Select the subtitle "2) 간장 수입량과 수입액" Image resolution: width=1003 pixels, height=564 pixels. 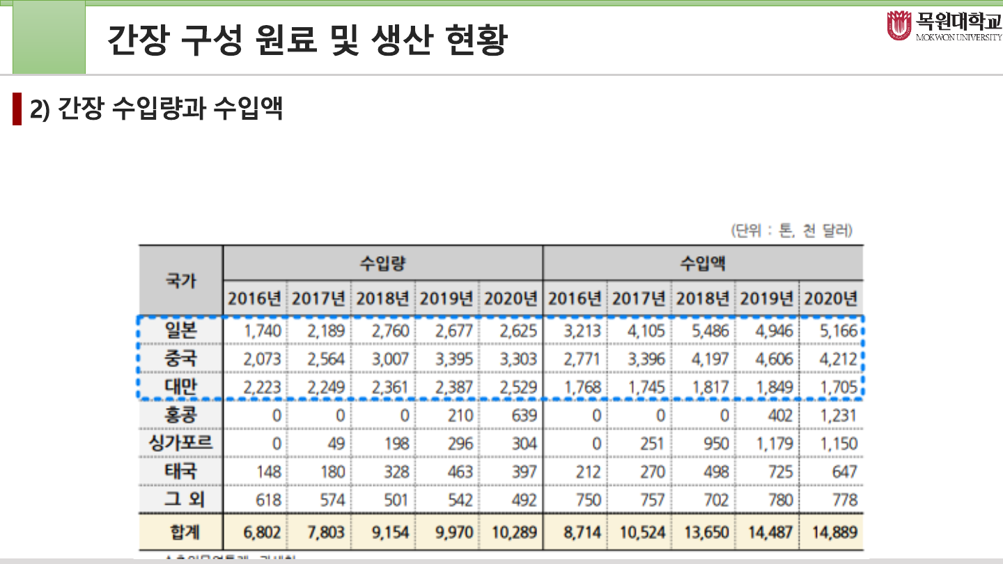[156, 108]
